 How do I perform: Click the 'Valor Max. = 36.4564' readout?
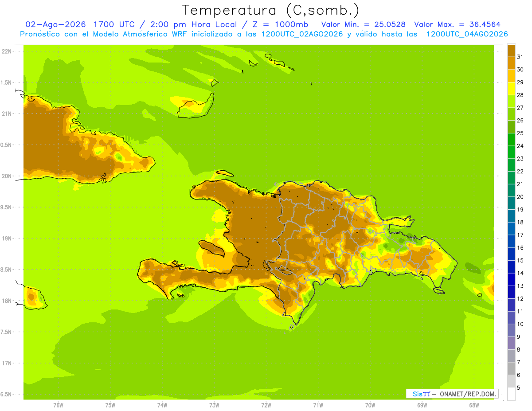click(x=458, y=24)
